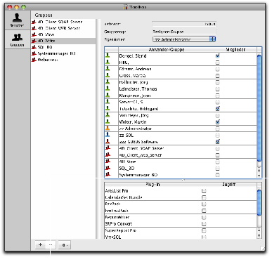Click the Mitglieder column header

coord(235,50)
